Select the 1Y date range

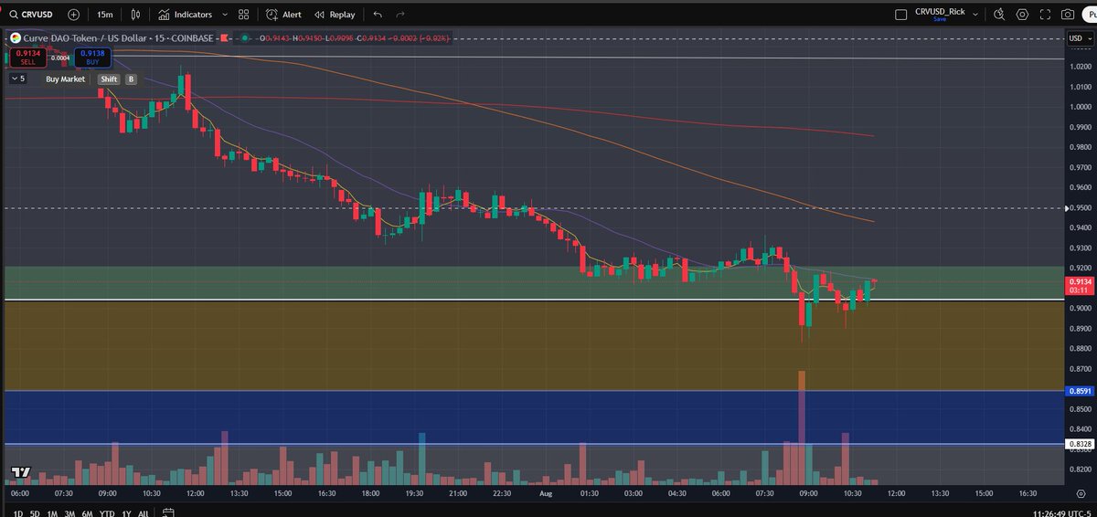click(x=125, y=513)
